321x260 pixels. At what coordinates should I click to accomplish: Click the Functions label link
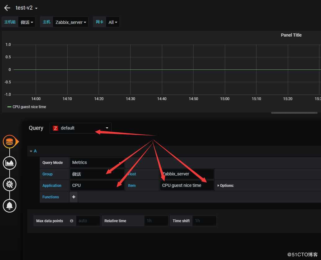click(51, 197)
